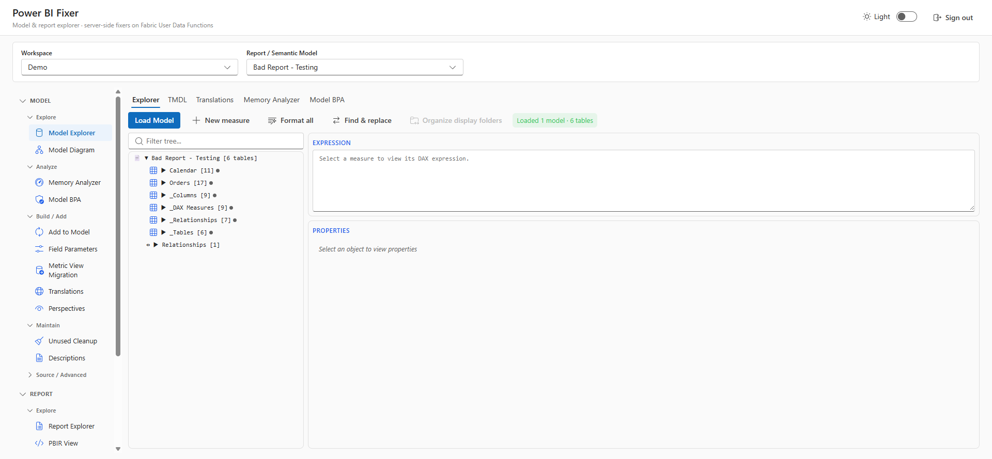The image size is (992, 459).
Task: Open the Translations tab
Action: [214, 100]
